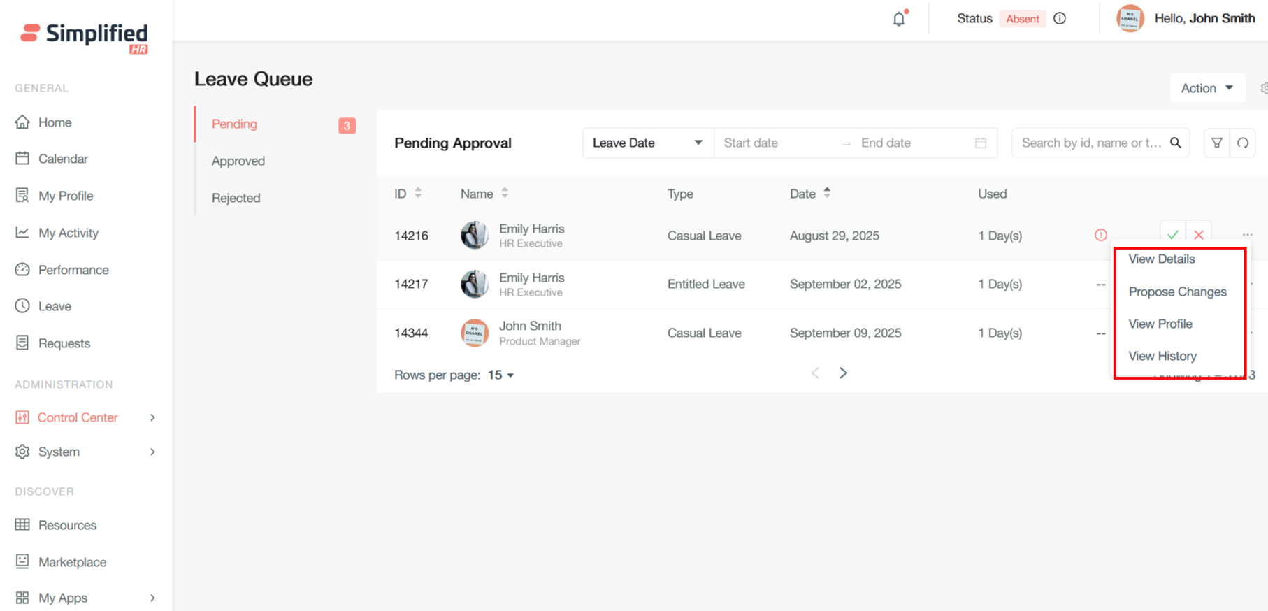Open the Action dropdown
Screen dimensions: 1268x611
click(1207, 88)
